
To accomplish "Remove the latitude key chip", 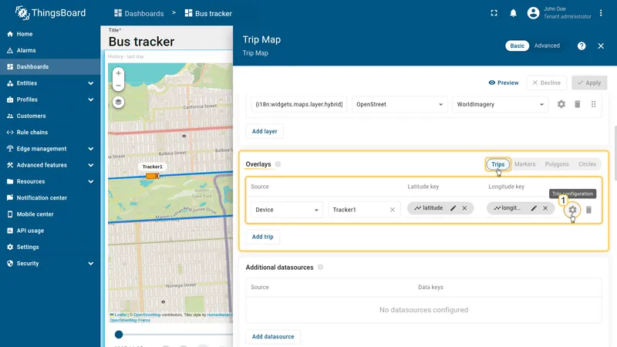I will point(464,208).
